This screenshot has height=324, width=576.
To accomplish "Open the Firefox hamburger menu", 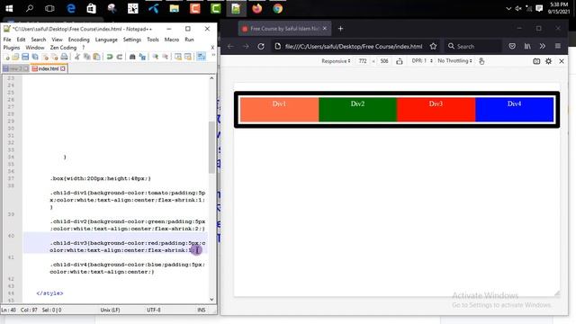I will (x=558, y=46).
